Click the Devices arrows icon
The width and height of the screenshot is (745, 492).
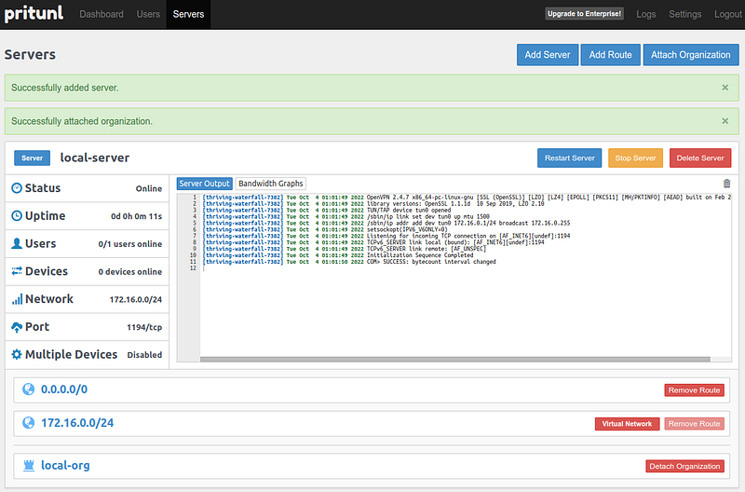17,271
